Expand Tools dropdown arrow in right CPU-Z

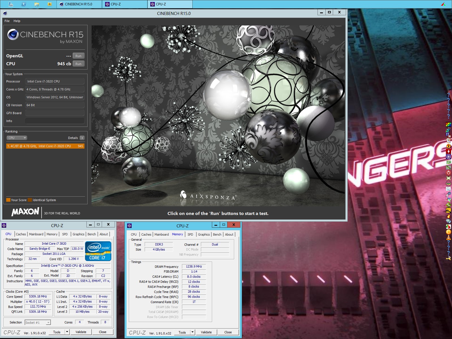193,332
